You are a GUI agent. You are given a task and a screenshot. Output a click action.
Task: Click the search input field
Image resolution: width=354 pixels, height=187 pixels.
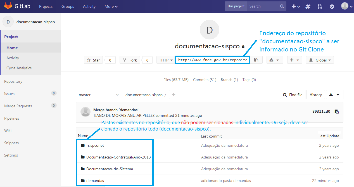pyautogui.click(x=263, y=6)
